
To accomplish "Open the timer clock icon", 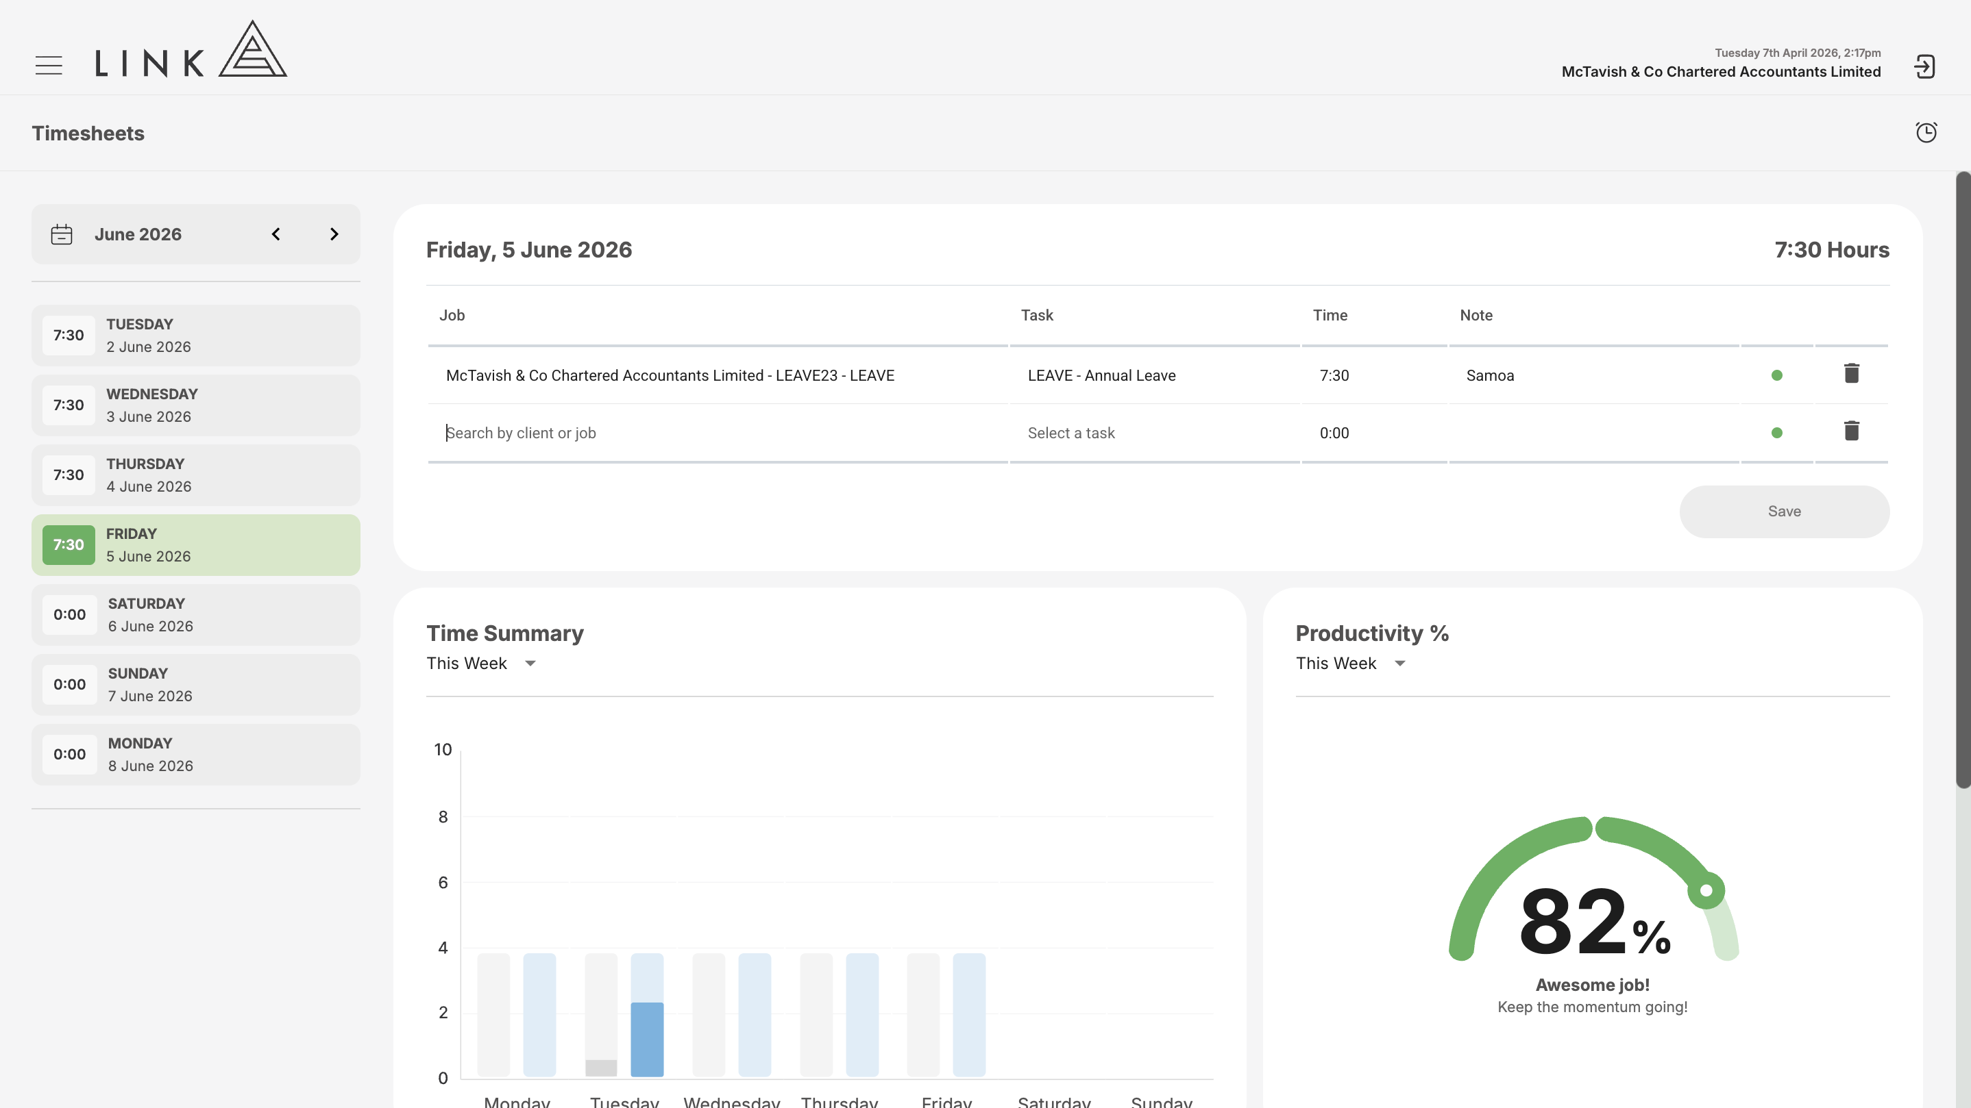I will (x=1926, y=132).
